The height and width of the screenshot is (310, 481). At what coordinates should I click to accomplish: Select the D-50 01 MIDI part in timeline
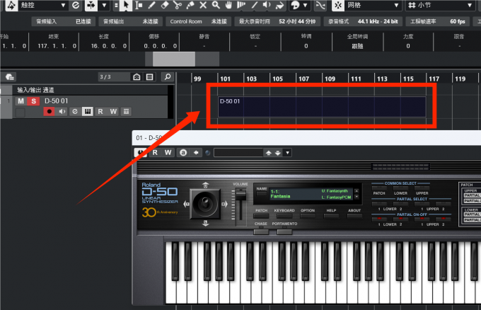322,107
